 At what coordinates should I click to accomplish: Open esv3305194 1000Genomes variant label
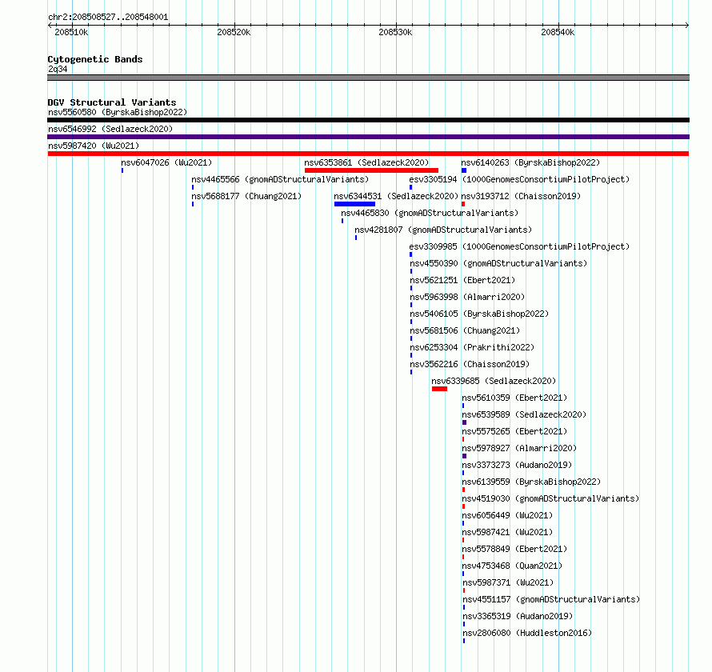click(x=519, y=179)
